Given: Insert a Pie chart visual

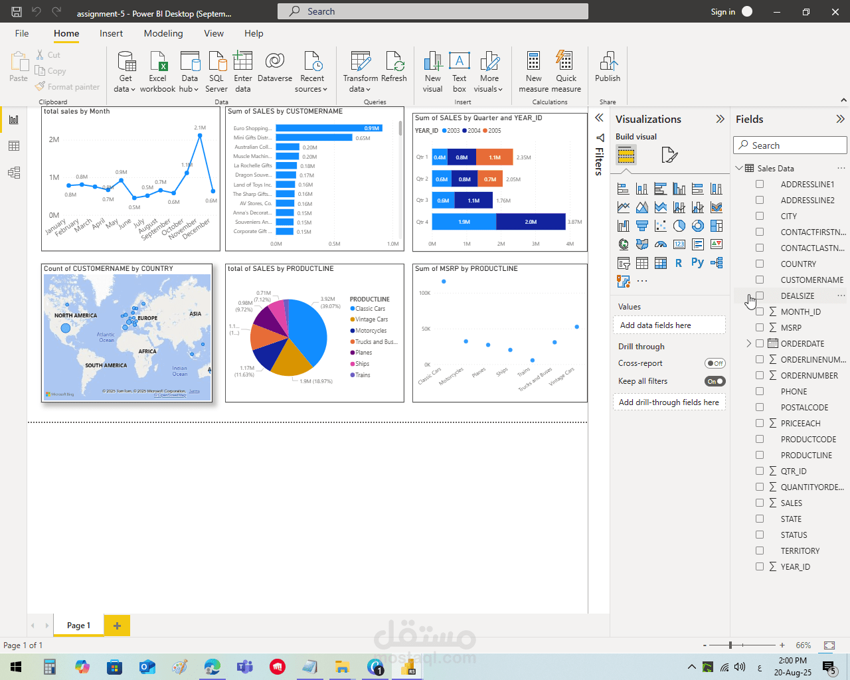Looking at the screenshot, I should 679,226.
